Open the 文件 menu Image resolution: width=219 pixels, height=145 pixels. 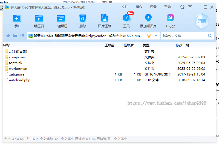125,7
